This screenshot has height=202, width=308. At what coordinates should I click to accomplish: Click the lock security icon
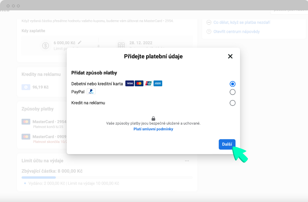click(x=153, y=118)
